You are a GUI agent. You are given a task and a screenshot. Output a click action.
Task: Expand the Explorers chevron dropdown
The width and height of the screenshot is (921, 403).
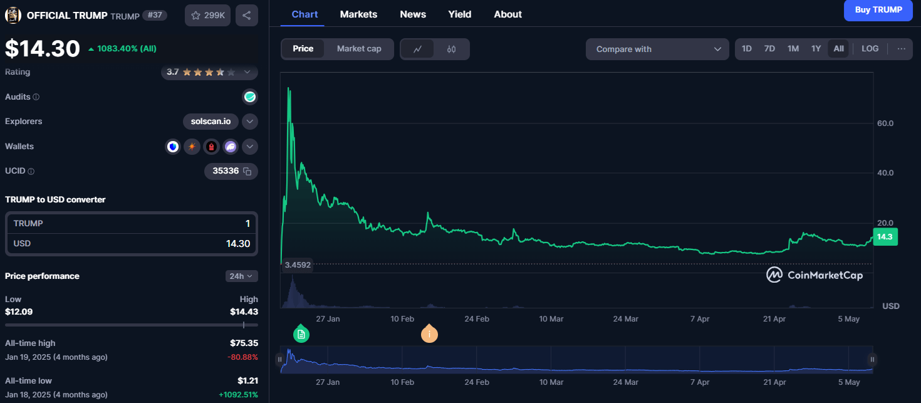250,122
